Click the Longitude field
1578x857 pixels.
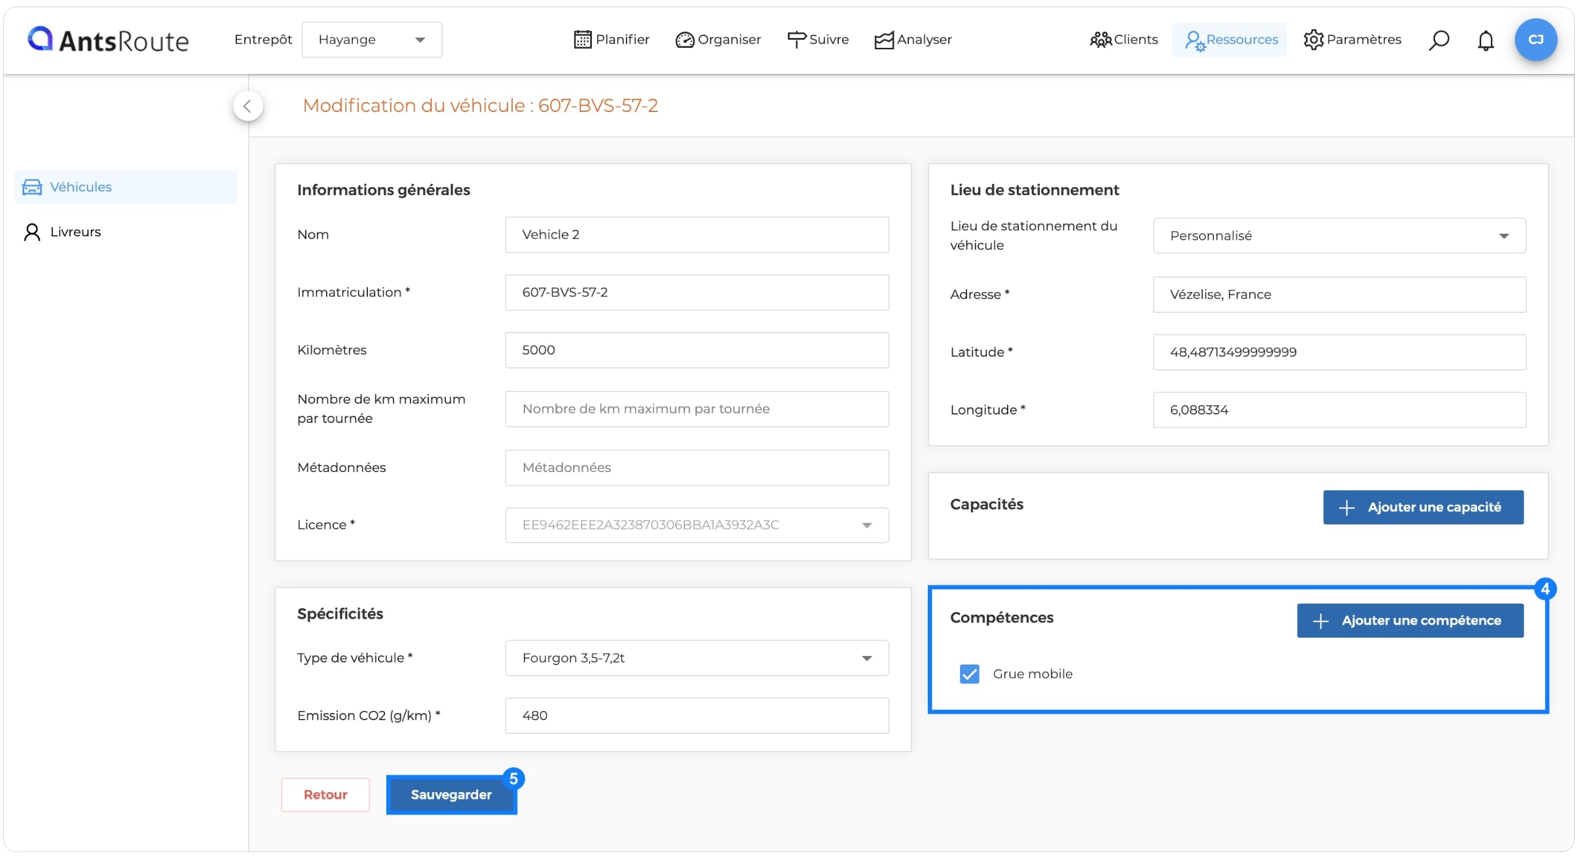tap(1339, 410)
